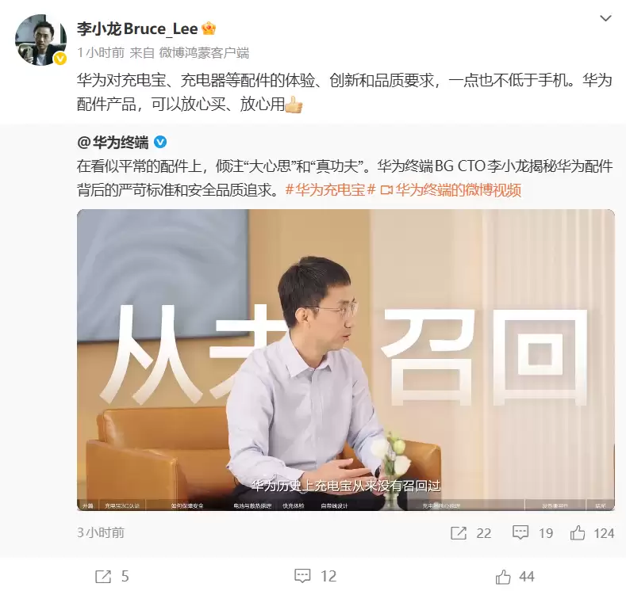The width and height of the screenshot is (626, 591).
Task: Jump to the 充电宝3C认证 video chapter
Action: pos(122,505)
